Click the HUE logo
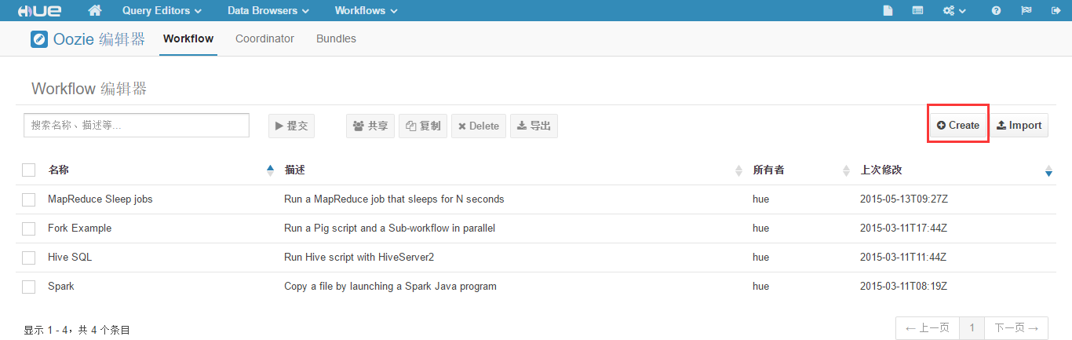Image resolution: width=1072 pixels, height=340 pixels. tap(39, 11)
